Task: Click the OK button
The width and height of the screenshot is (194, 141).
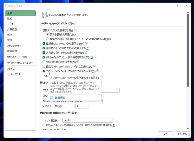Action: tap(165, 134)
